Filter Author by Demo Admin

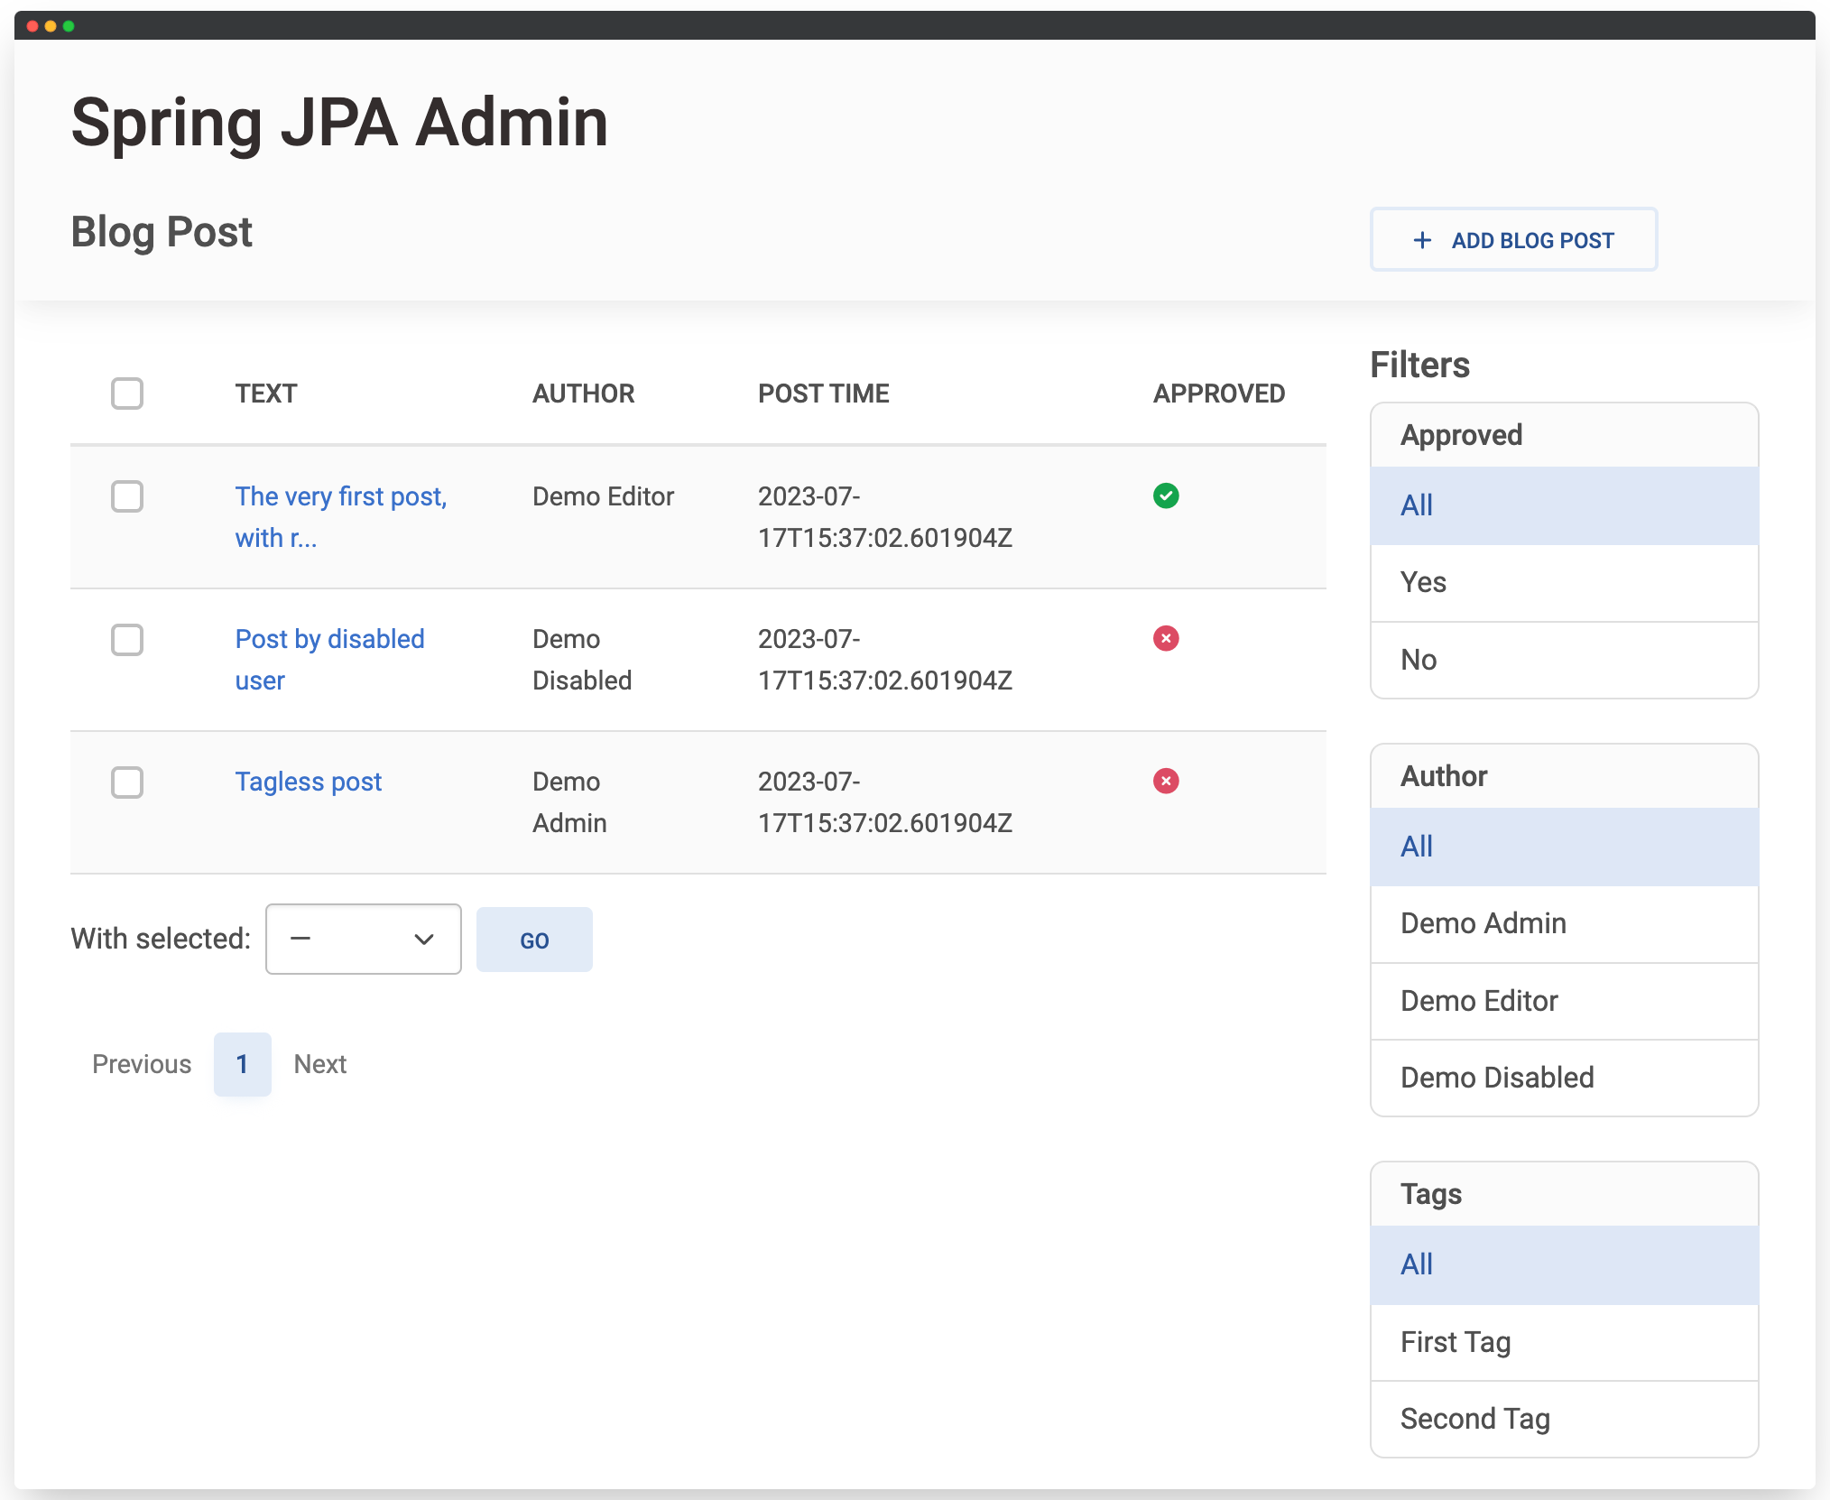pos(1565,924)
